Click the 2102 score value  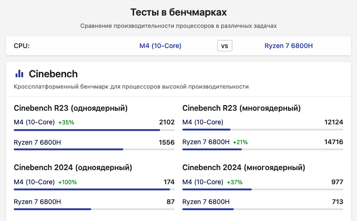point(167,122)
